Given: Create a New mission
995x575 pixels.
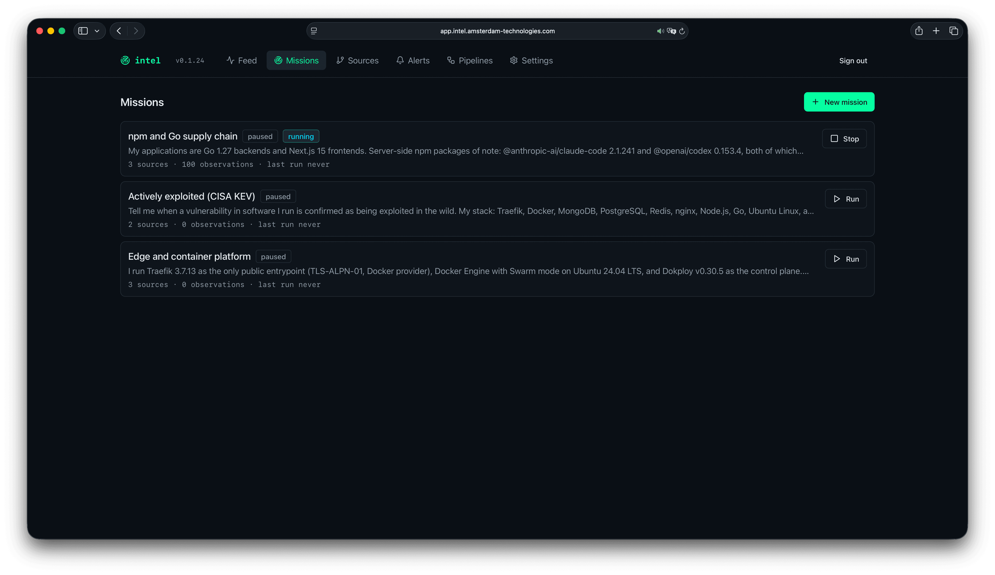Looking at the screenshot, I should [x=839, y=102].
